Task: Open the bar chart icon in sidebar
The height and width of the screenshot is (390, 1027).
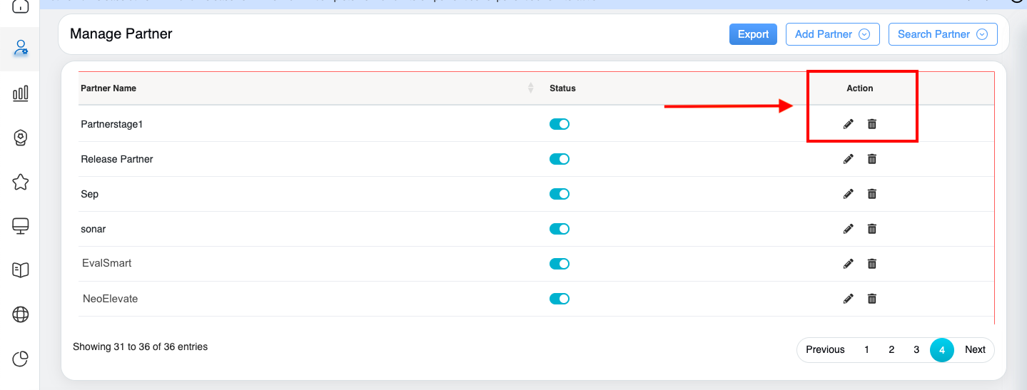Action: (x=21, y=93)
